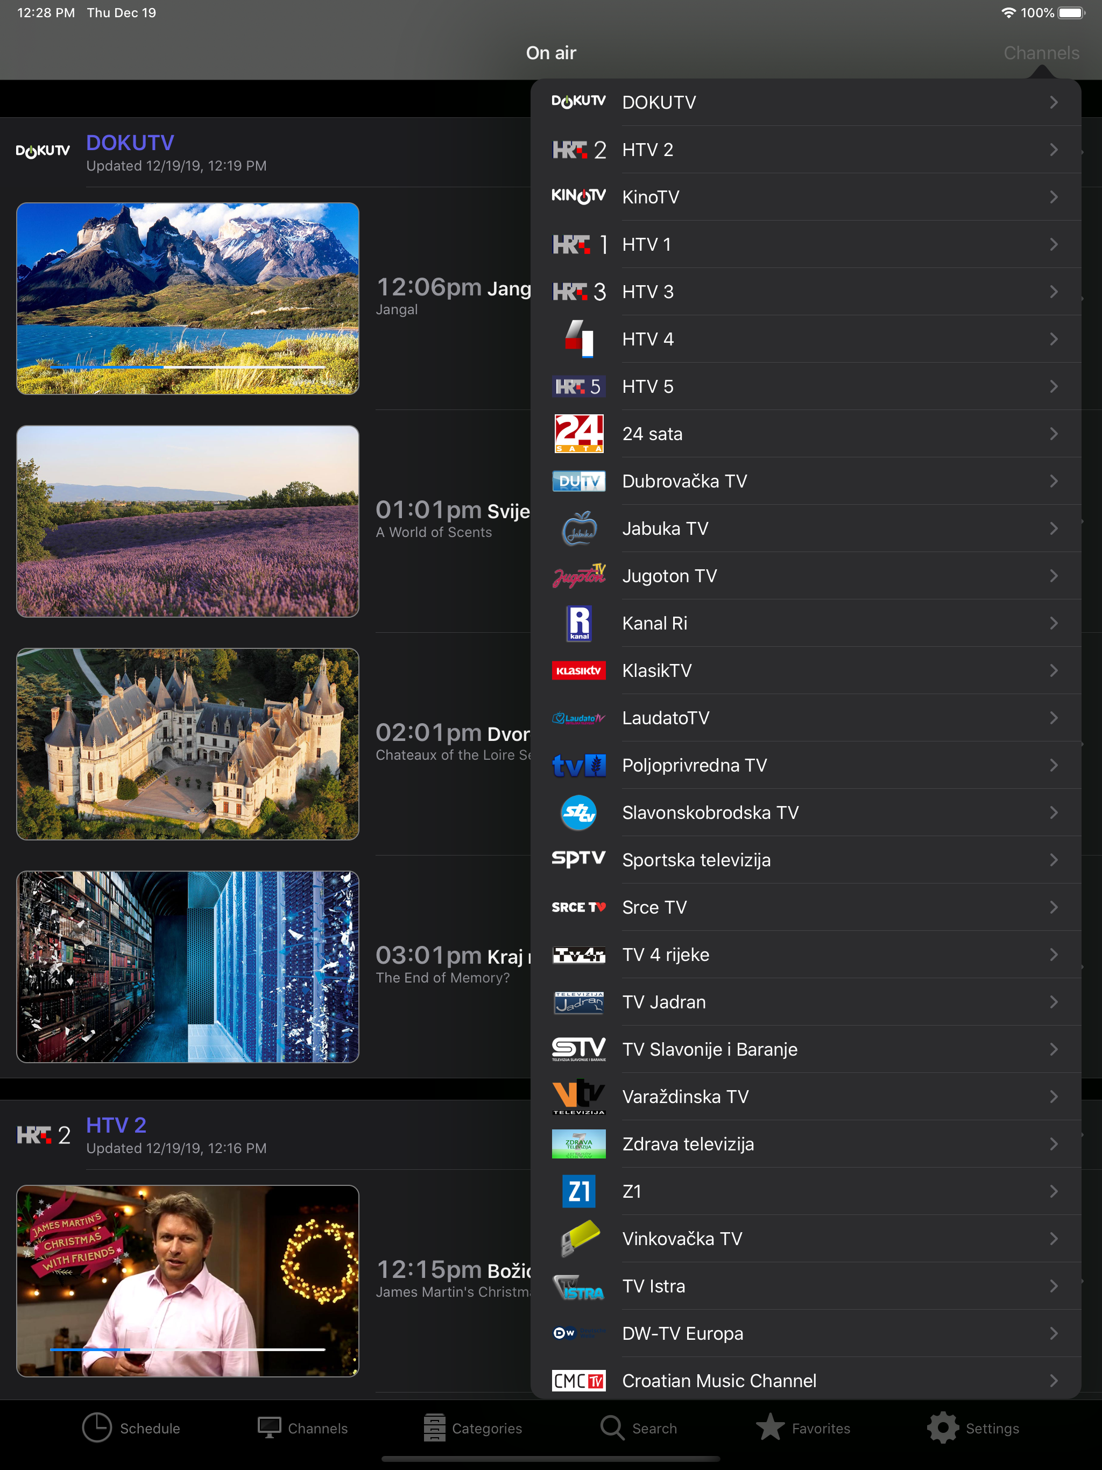Open the Favorites tab
This screenshot has width=1102, height=1470.
[803, 1427]
